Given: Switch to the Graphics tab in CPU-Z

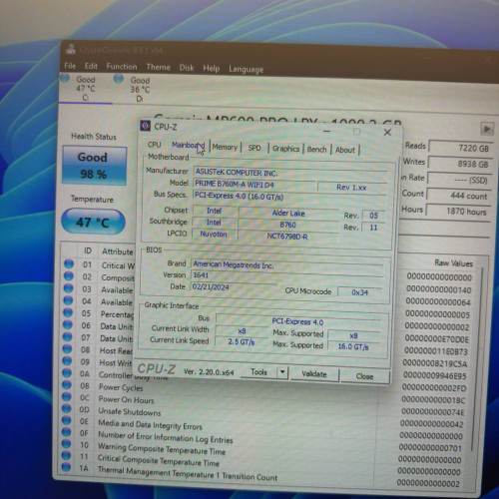Looking at the screenshot, I should [x=285, y=149].
